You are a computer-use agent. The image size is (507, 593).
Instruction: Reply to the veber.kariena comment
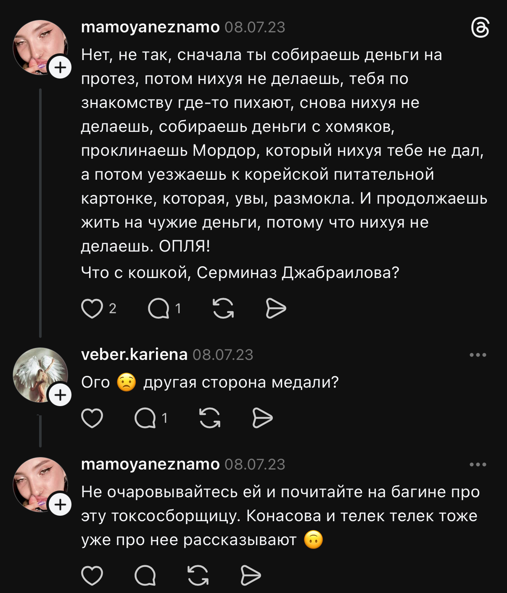tap(145, 418)
